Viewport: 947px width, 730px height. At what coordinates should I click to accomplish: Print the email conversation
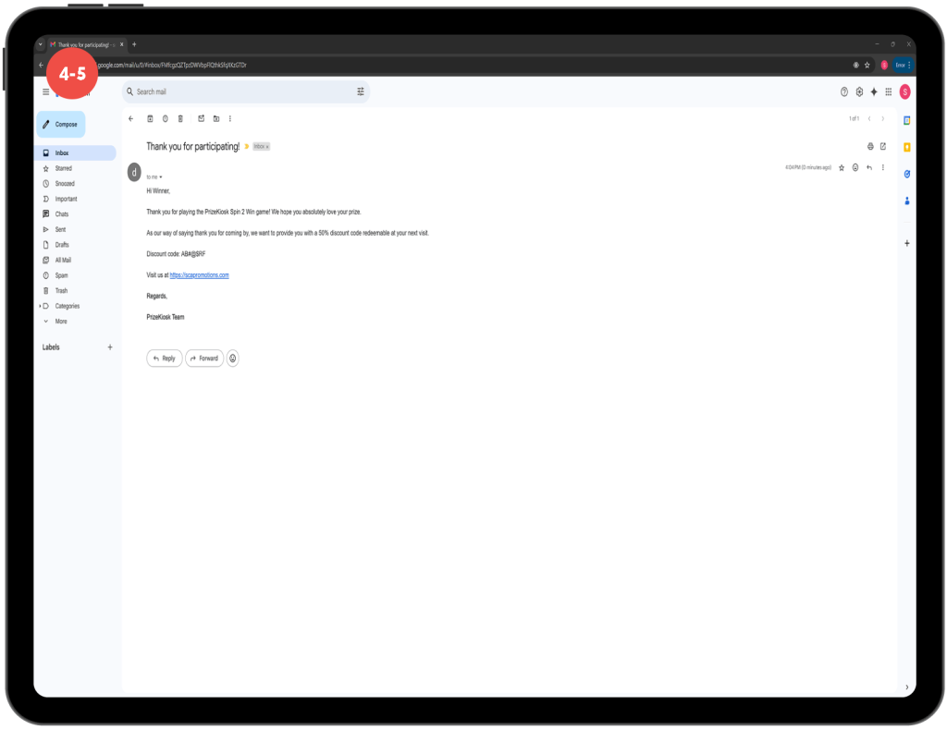870,146
